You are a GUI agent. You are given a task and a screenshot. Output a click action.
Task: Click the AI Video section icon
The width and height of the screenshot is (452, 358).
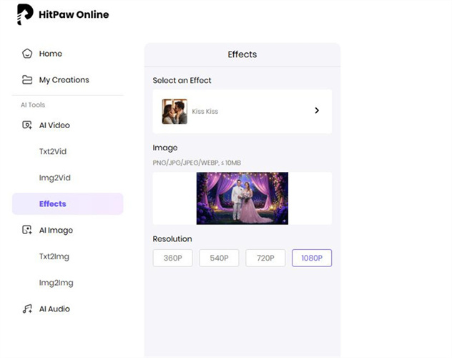[x=27, y=125]
